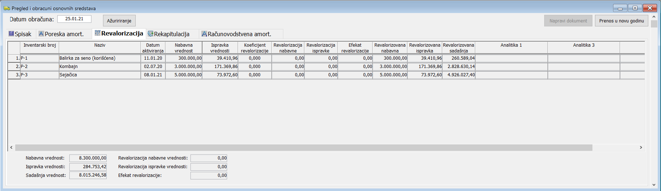Click the Analitika 1 column header
Image resolution: width=661 pixels, height=191 pixels.
coord(511,48)
